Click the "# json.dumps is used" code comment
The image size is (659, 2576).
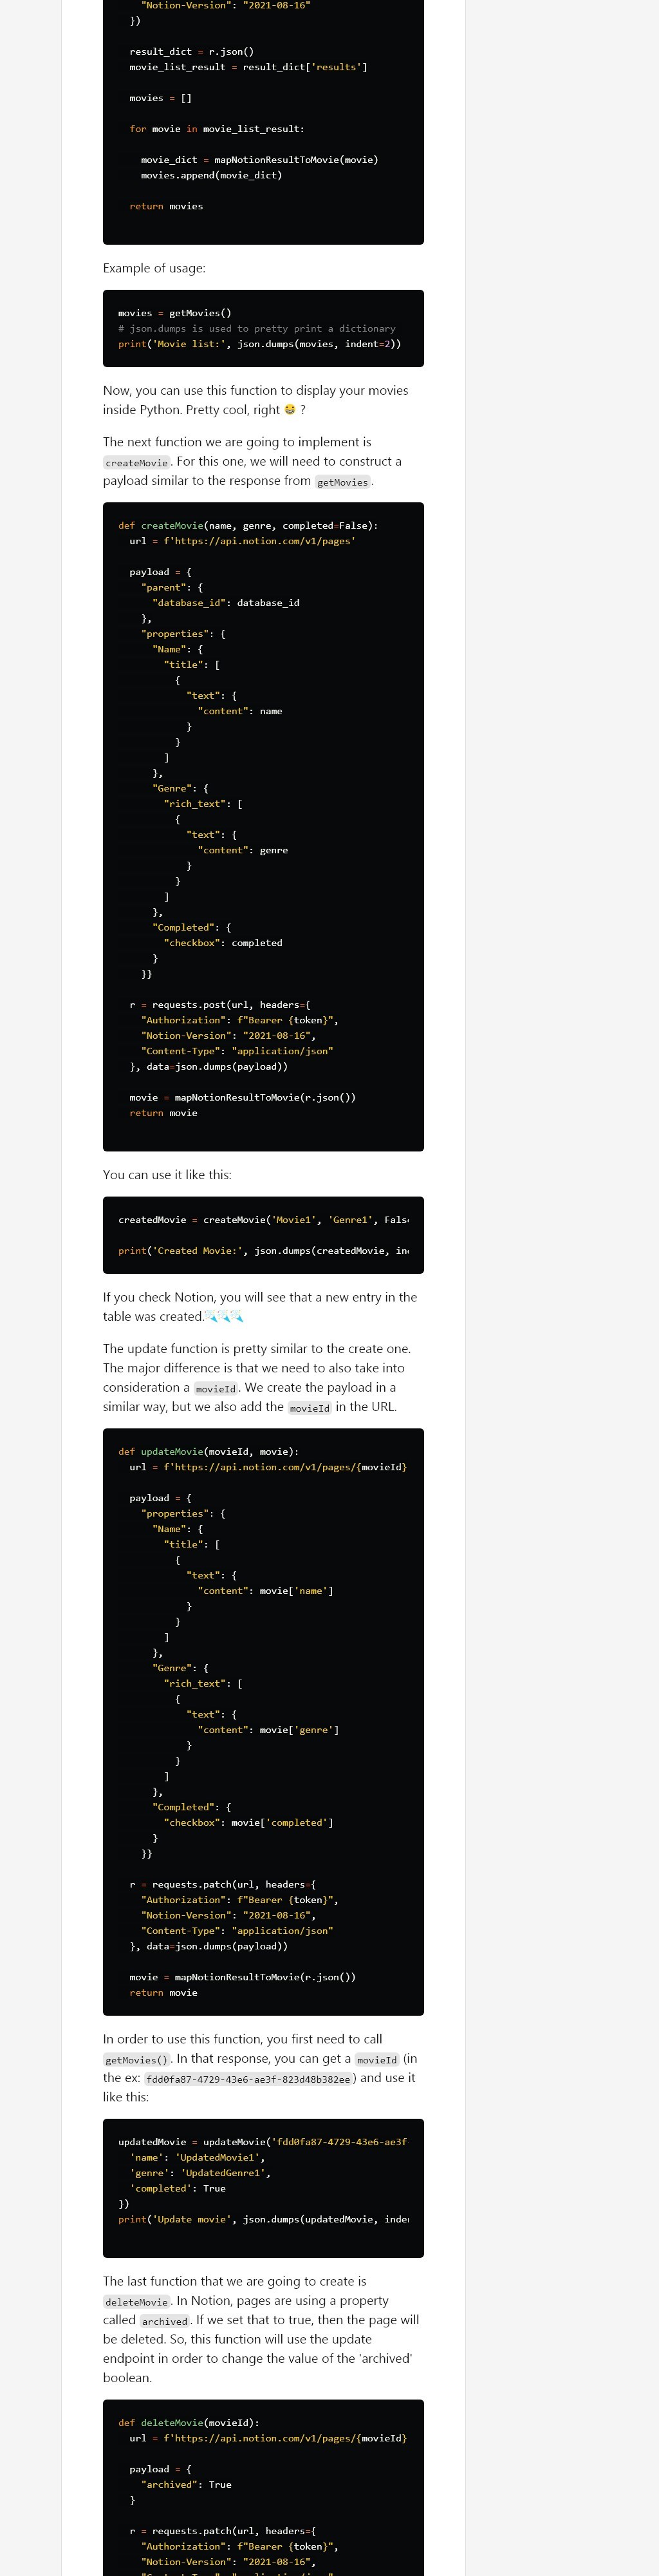point(256,328)
